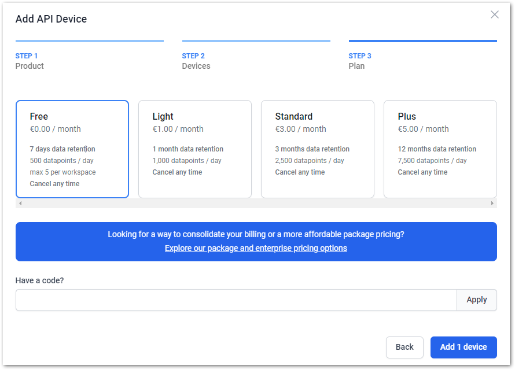Apply the promo code
Image resolution: width=515 pixels, height=370 pixels.
[x=477, y=300]
